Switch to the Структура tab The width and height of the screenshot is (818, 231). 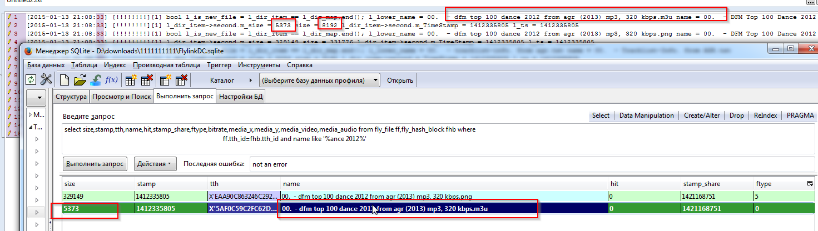click(71, 97)
